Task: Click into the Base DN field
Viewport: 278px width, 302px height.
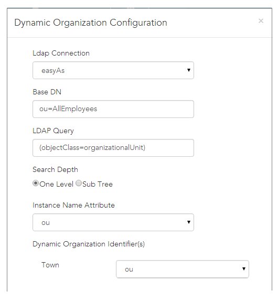Action: click(x=113, y=109)
